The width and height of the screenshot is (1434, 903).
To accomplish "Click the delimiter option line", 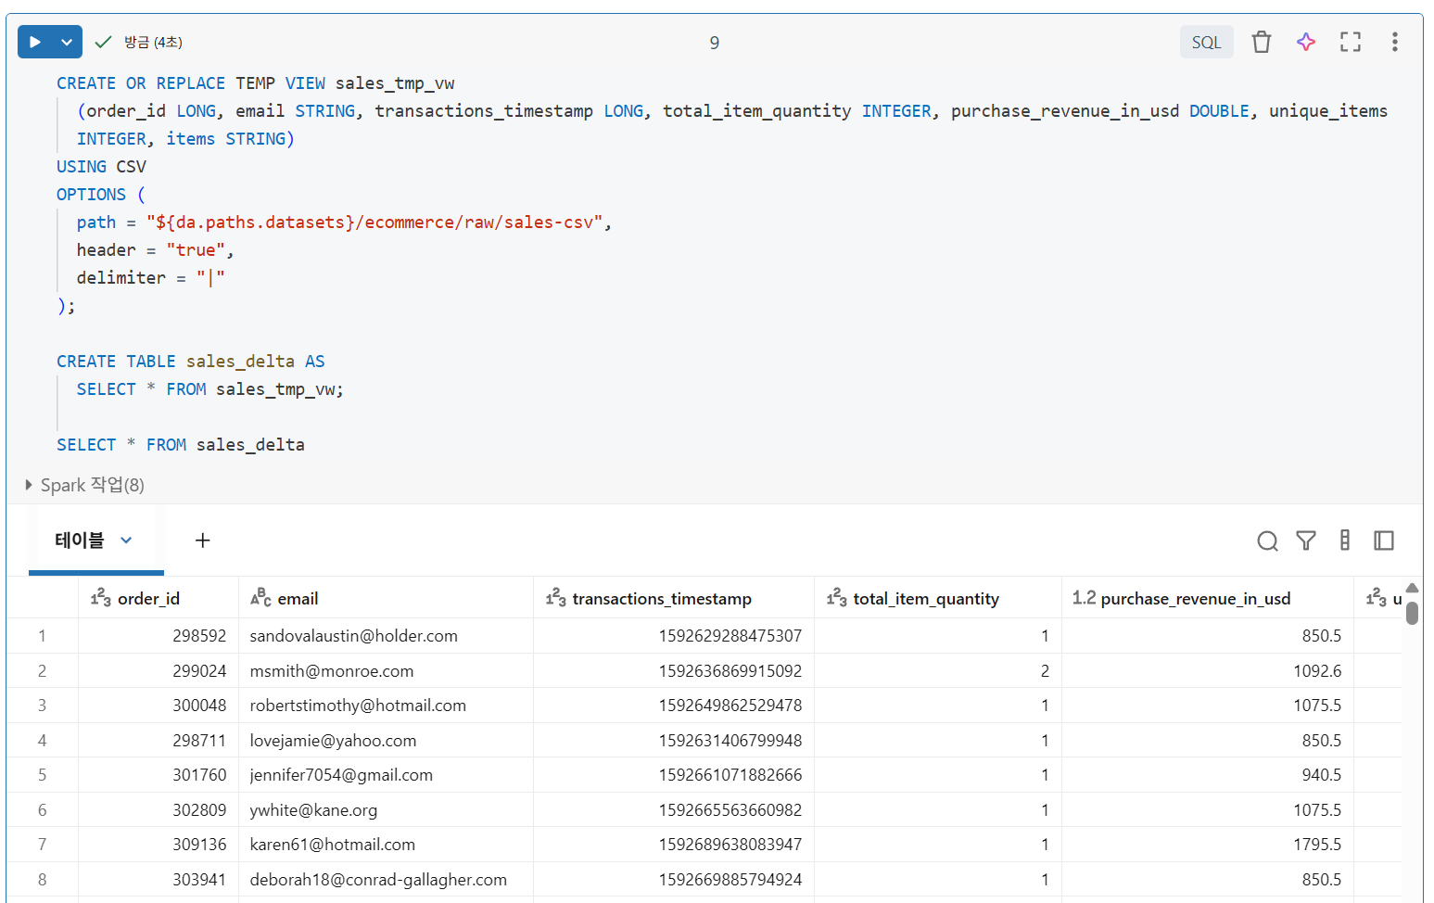I will click(x=150, y=278).
